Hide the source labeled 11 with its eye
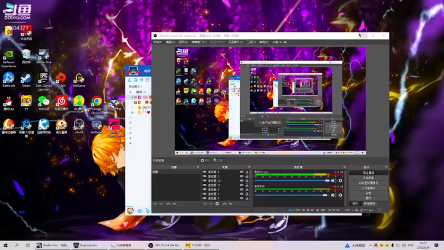 click(x=241, y=185)
